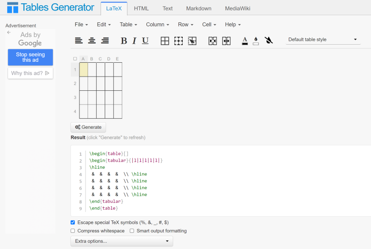Open the Cell menu
The image size is (371, 249).
pyautogui.click(x=209, y=25)
